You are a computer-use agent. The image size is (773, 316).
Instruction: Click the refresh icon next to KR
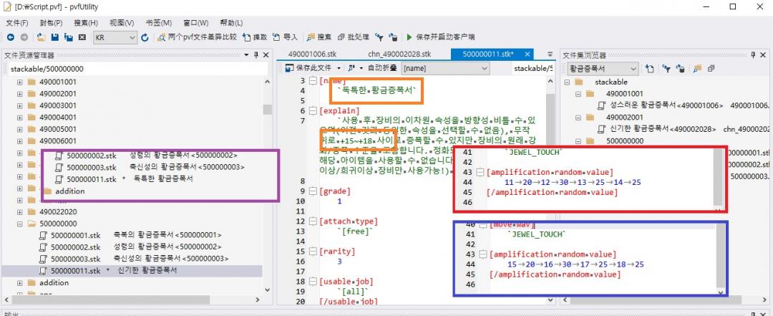(145, 37)
